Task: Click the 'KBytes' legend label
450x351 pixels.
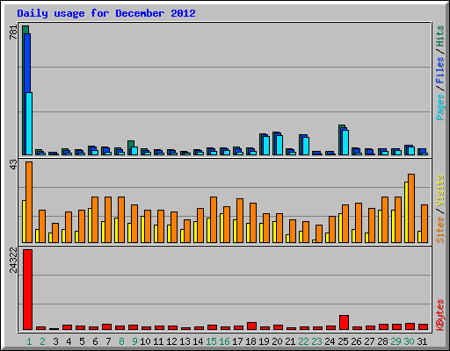Action: point(439,315)
